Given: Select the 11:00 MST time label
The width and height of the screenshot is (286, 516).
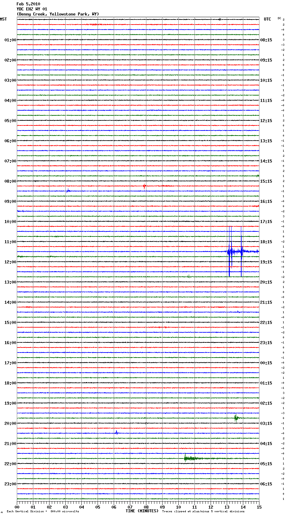Looking at the screenshot, I should tap(10, 242).
